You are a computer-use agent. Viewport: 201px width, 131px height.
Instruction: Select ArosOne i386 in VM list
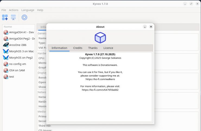pos(19,45)
